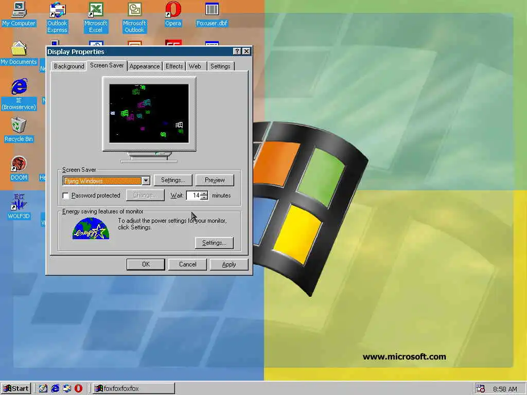Select the Foxuser.dbf file icon
Screen dimensions: 527x395
coord(212,14)
